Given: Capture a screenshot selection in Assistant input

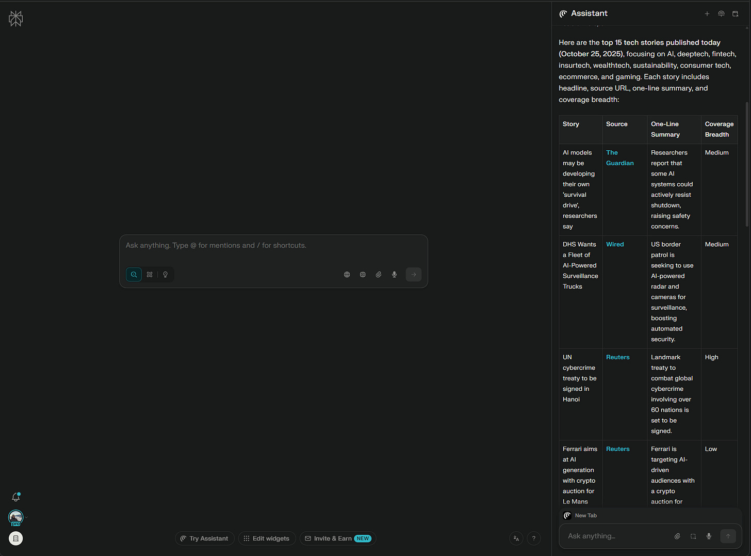Looking at the screenshot, I should [x=693, y=536].
